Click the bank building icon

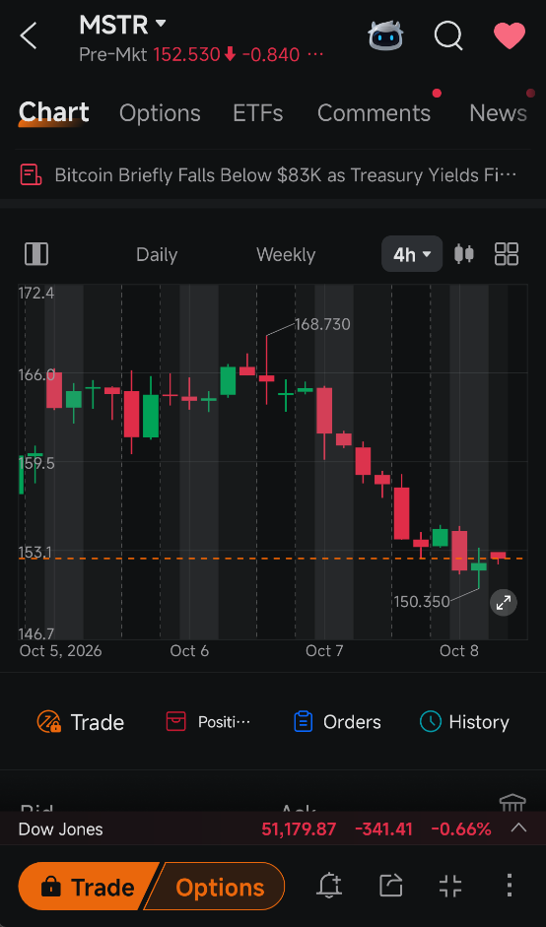pyautogui.click(x=512, y=803)
